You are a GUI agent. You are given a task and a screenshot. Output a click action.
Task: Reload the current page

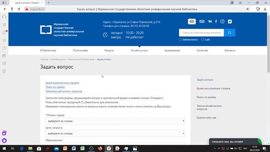[19, 9]
